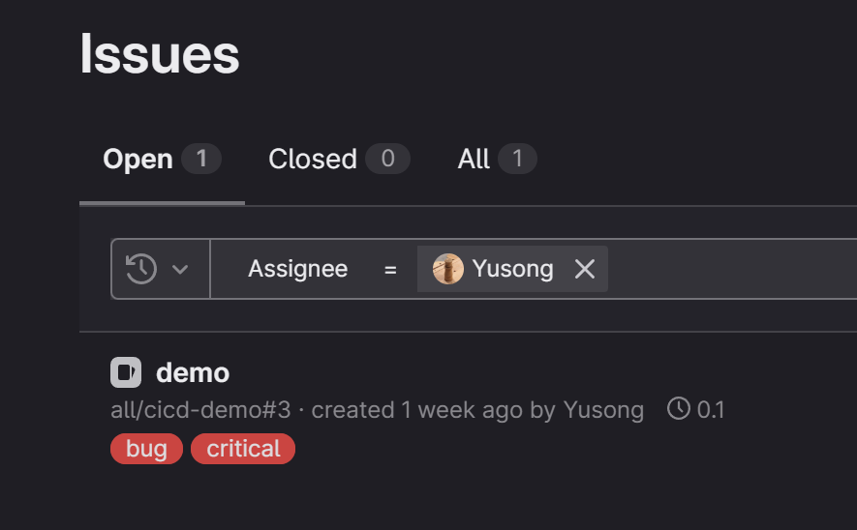Select the red critical label
This screenshot has height=530, width=857.
[x=243, y=449]
